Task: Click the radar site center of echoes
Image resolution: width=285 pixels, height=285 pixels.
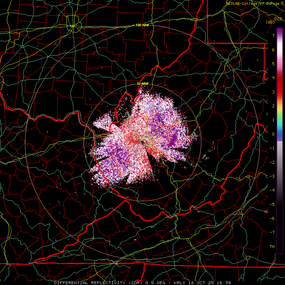Action: pyautogui.click(x=142, y=142)
